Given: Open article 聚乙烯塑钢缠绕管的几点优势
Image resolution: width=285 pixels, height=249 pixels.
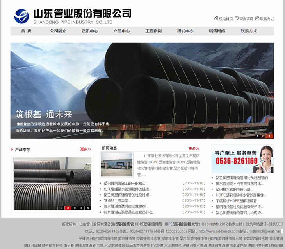Looking at the screenshot, I should (x=240, y=213).
